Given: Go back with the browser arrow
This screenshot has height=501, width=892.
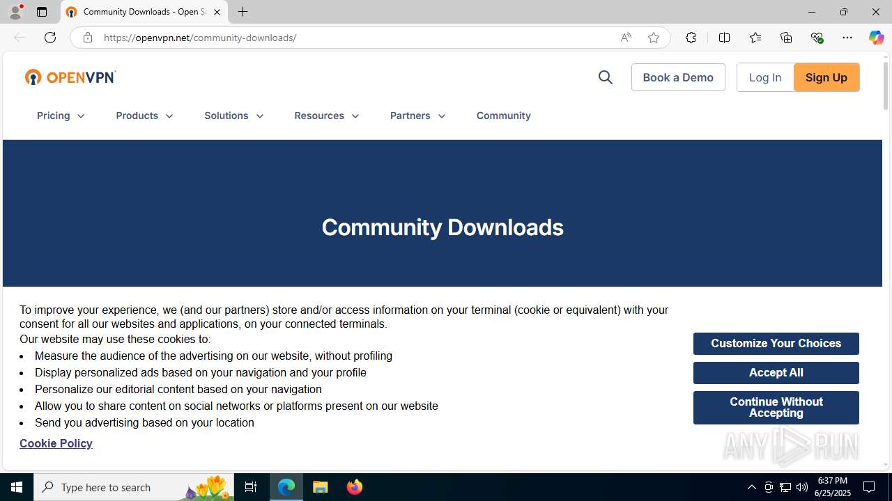Looking at the screenshot, I should [19, 38].
